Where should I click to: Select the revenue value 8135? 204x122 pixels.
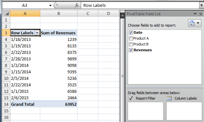coord(59,46)
